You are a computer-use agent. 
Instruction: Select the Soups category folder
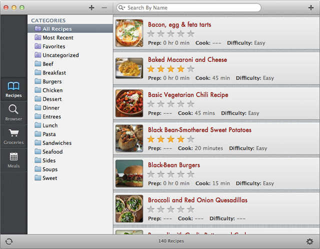click(x=70, y=169)
